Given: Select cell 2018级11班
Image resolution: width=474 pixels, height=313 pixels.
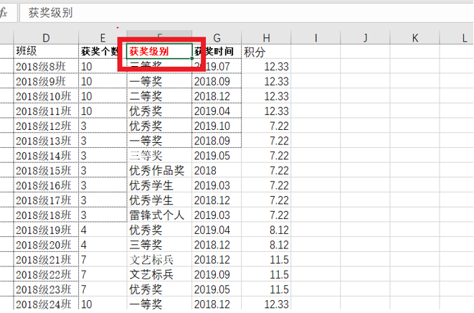Looking at the screenshot, I should [x=46, y=111].
